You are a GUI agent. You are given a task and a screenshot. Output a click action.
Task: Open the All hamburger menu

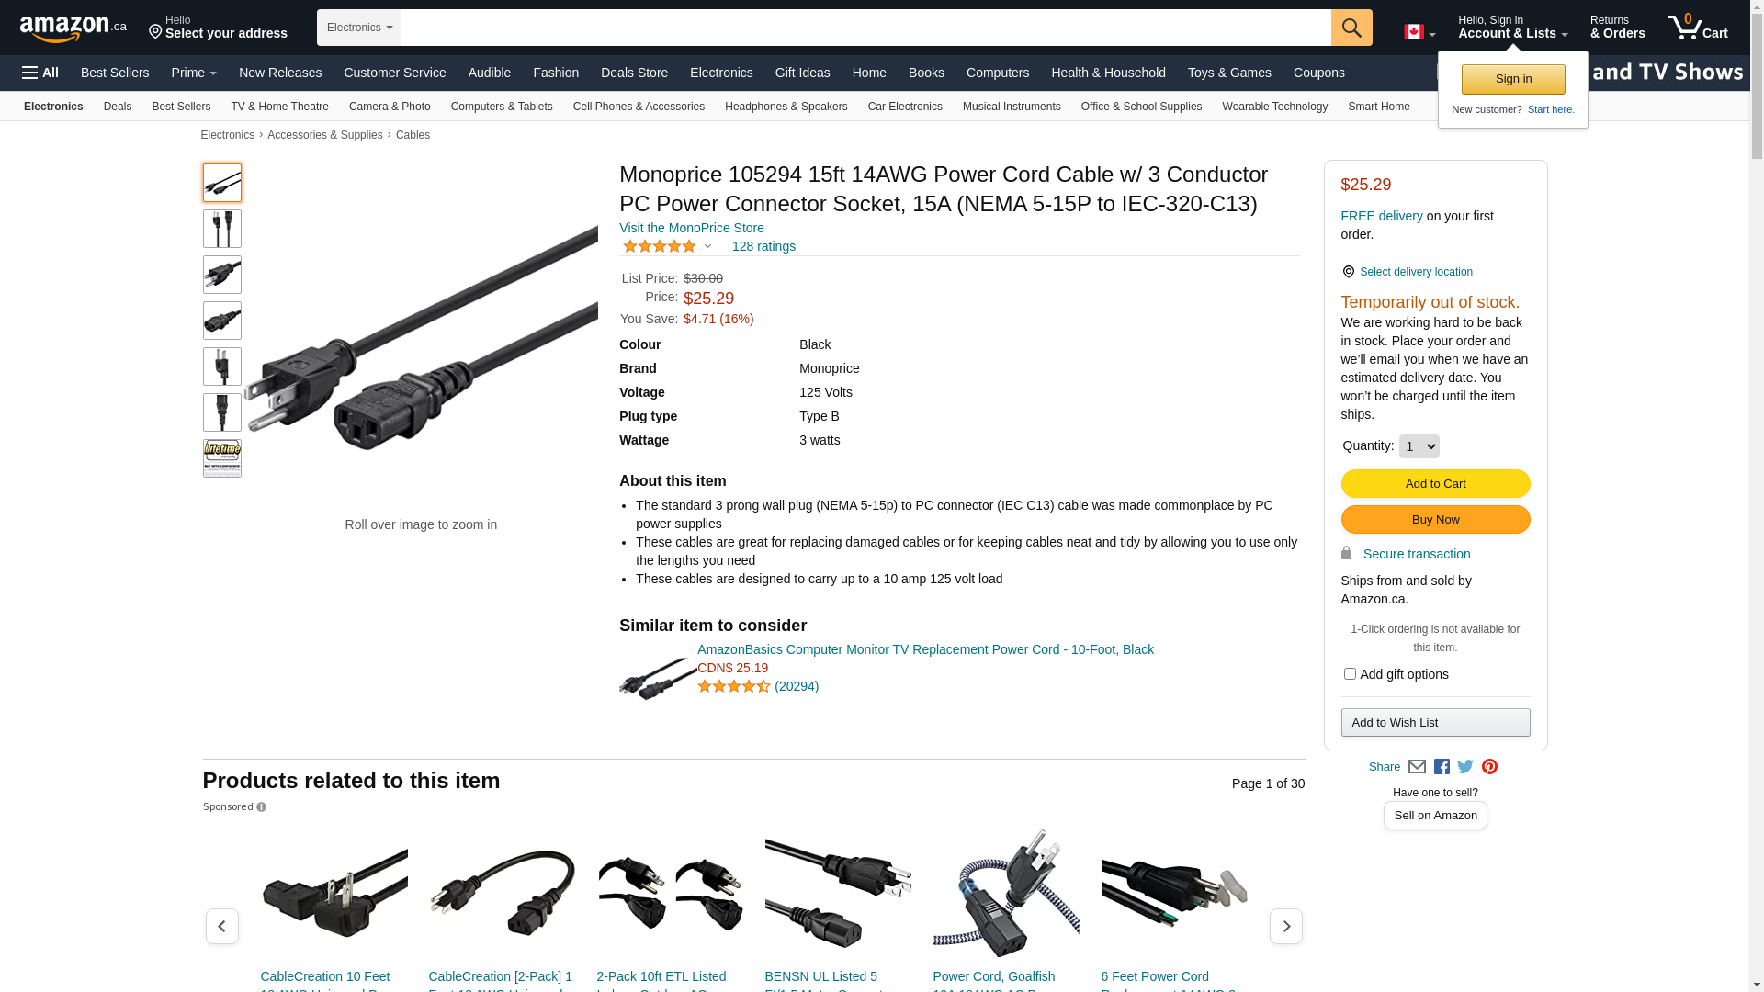(x=40, y=73)
